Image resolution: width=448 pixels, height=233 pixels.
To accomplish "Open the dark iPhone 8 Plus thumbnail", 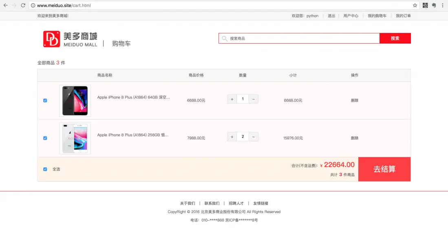I will tap(75, 101).
